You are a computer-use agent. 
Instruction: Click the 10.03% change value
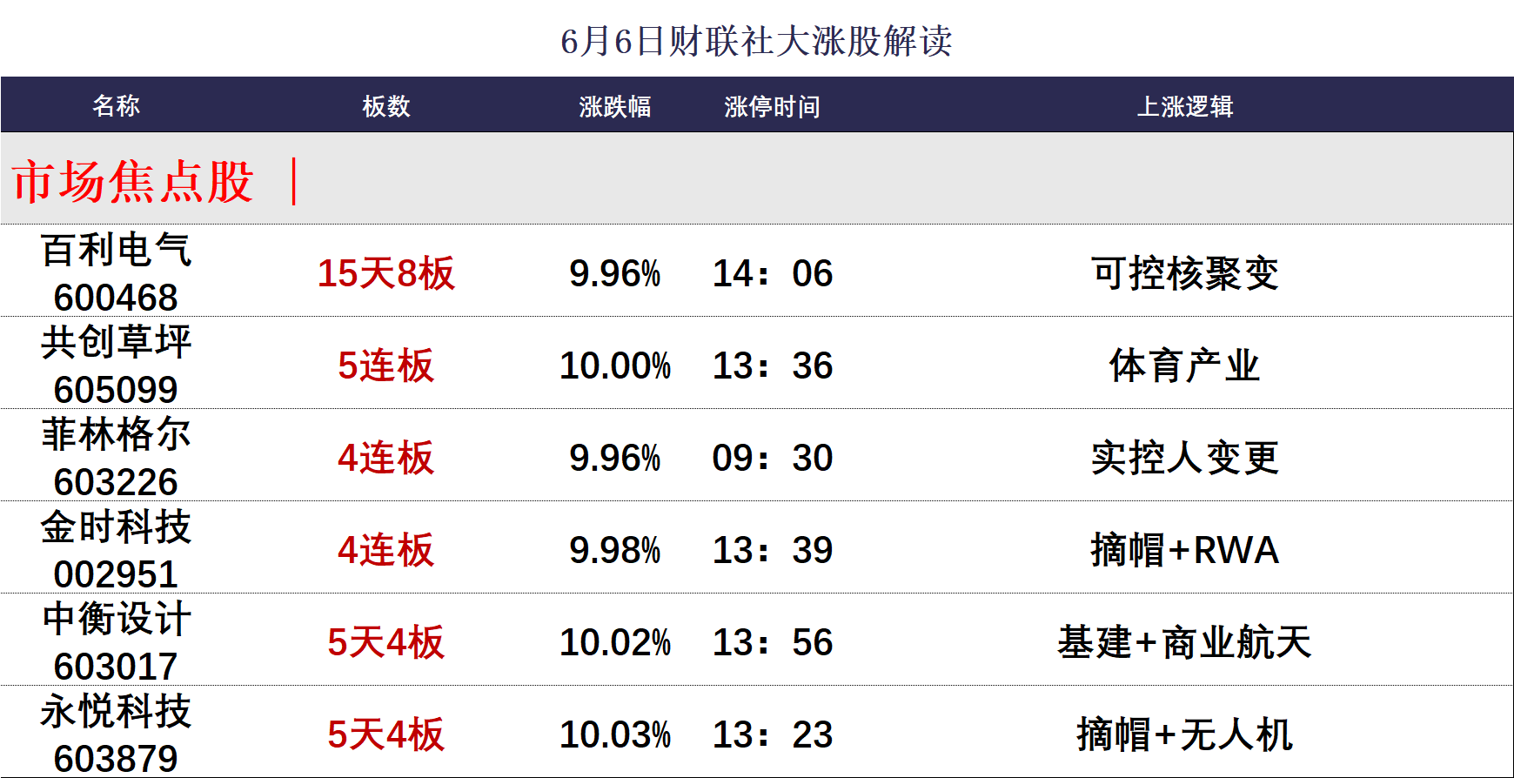pos(614,734)
